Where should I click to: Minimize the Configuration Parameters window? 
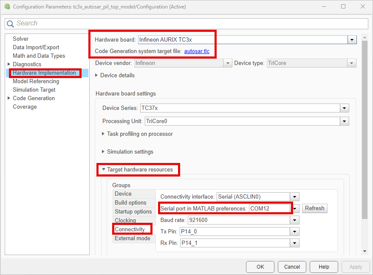324,6
